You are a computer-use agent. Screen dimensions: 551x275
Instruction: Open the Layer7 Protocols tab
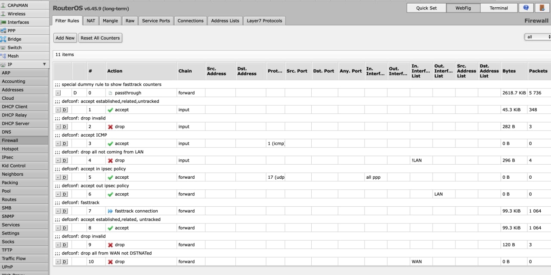pyautogui.click(x=264, y=21)
